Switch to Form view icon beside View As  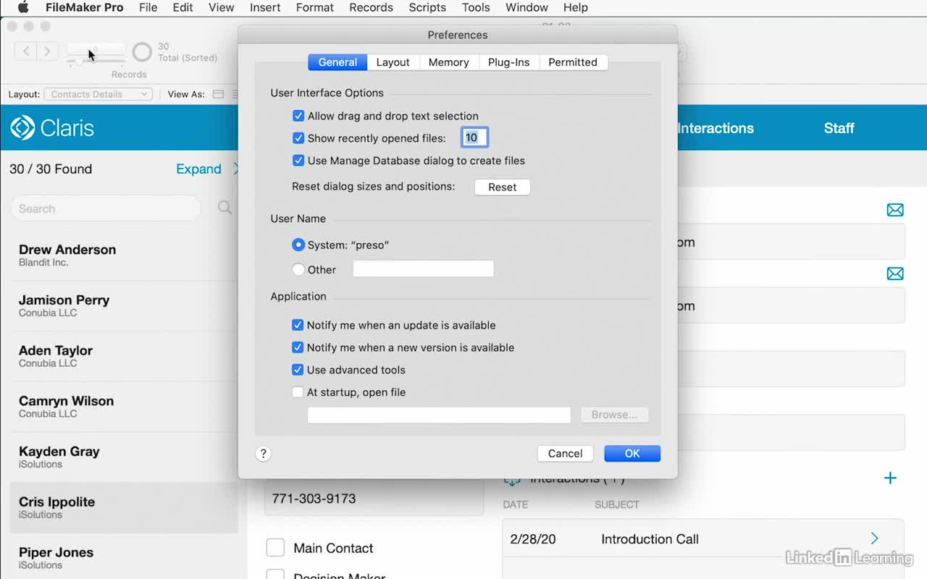(x=218, y=94)
